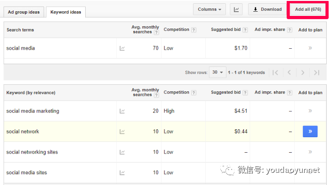Add social media marketing to plan

pos(310,111)
